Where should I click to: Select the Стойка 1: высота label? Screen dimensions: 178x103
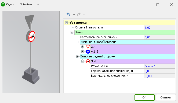[x=89, y=27]
